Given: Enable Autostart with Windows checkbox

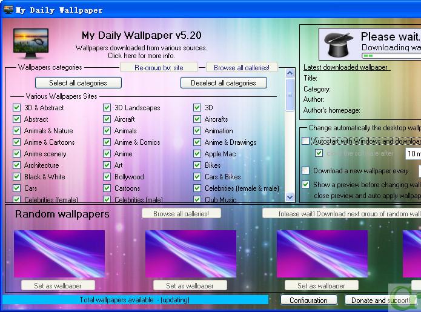Looking at the screenshot, I should pyautogui.click(x=306, y=141).
